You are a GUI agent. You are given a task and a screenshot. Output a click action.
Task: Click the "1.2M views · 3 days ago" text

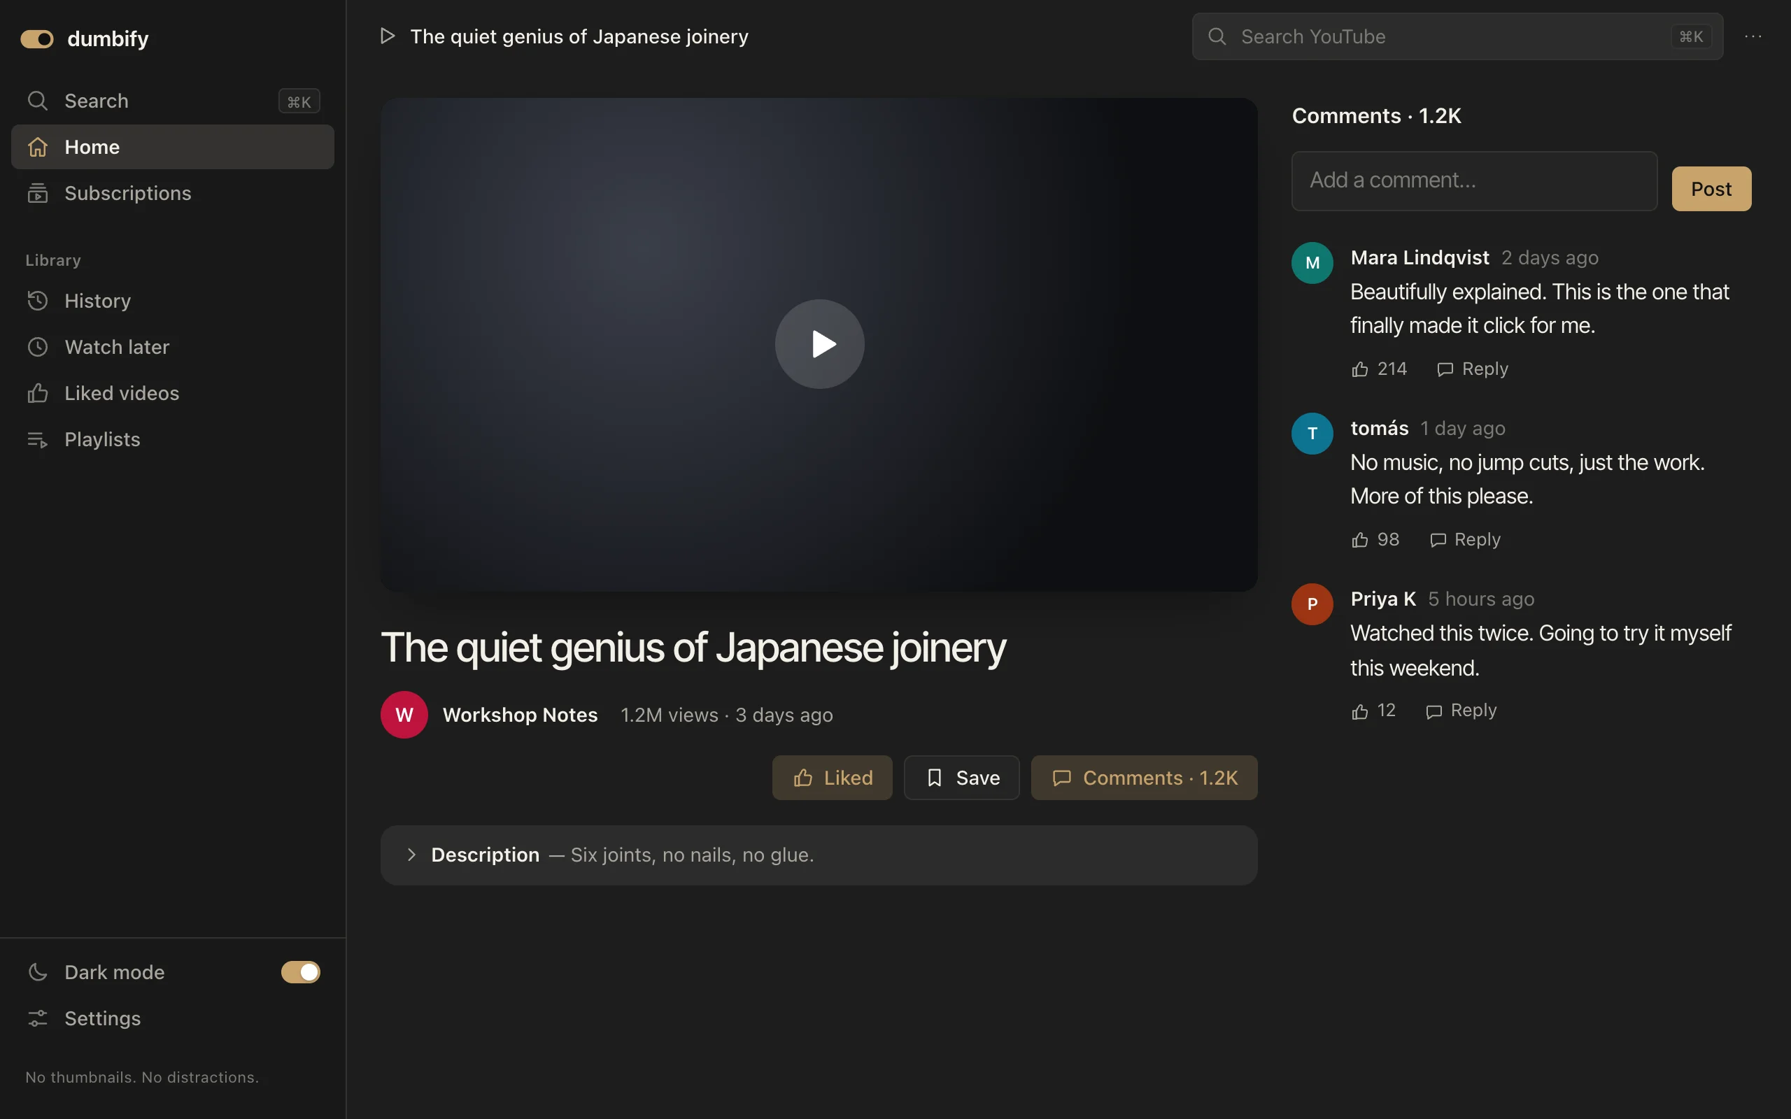[727, 715]
